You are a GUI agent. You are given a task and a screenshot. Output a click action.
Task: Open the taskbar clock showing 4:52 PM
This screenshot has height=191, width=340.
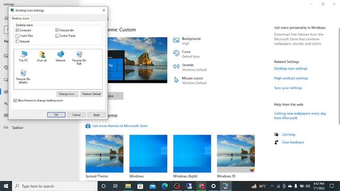319,186
